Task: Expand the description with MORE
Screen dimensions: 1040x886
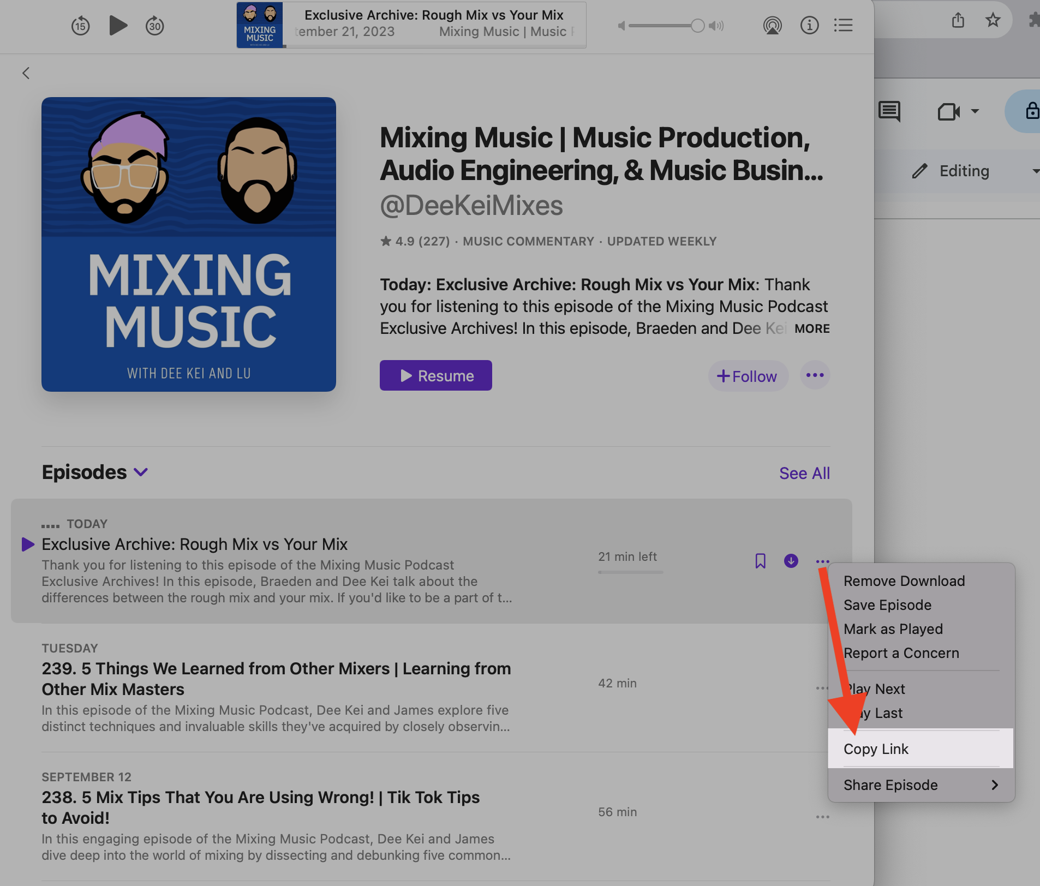Action: 812,328
